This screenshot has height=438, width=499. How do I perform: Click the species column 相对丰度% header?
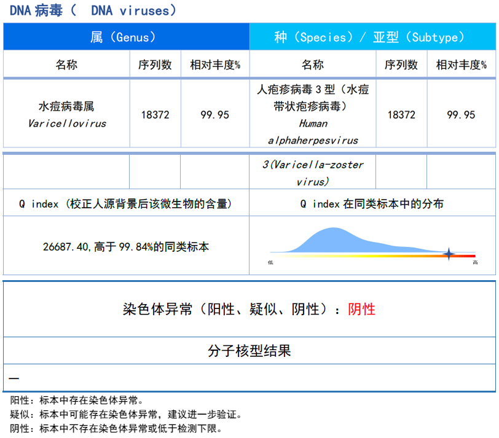(461, 65)
